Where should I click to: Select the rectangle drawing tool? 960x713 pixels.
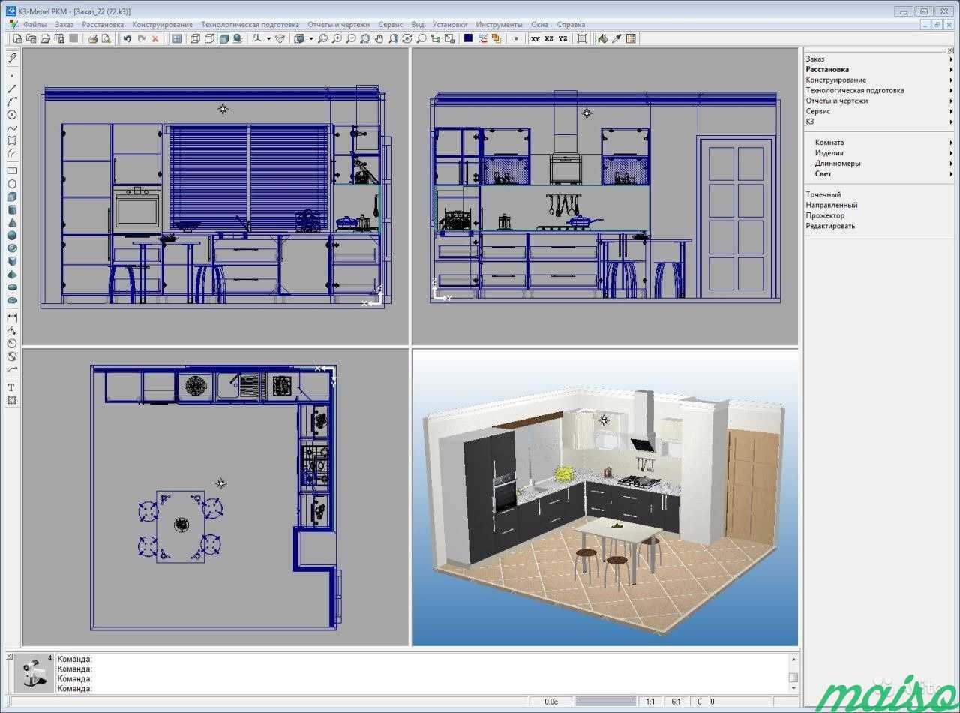tap(12, 170)
